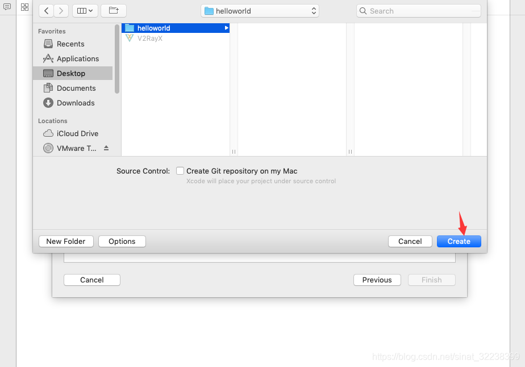Go back with the left chevron button
The image size is (525, 367).
[46, 11]
